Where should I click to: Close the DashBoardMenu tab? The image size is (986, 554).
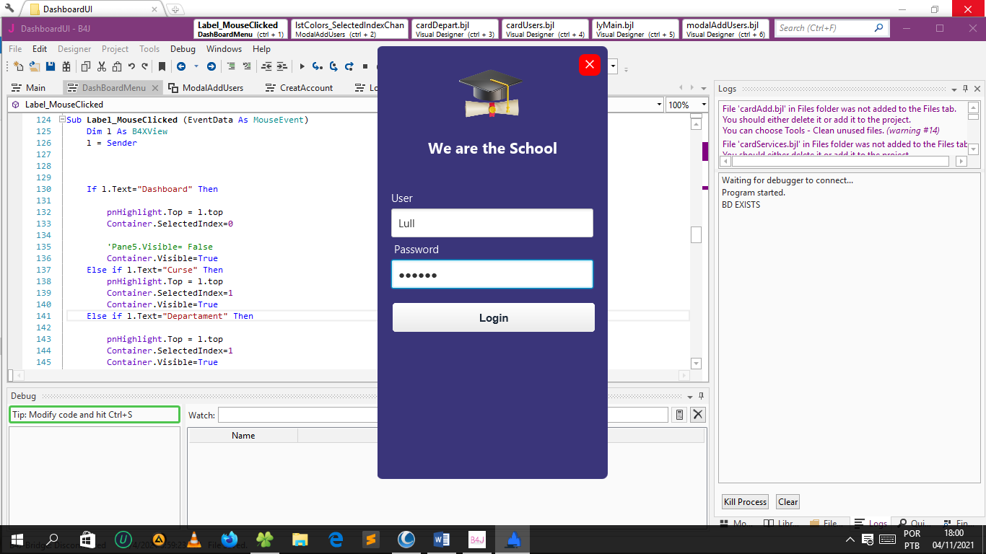[x=154, y=88]
